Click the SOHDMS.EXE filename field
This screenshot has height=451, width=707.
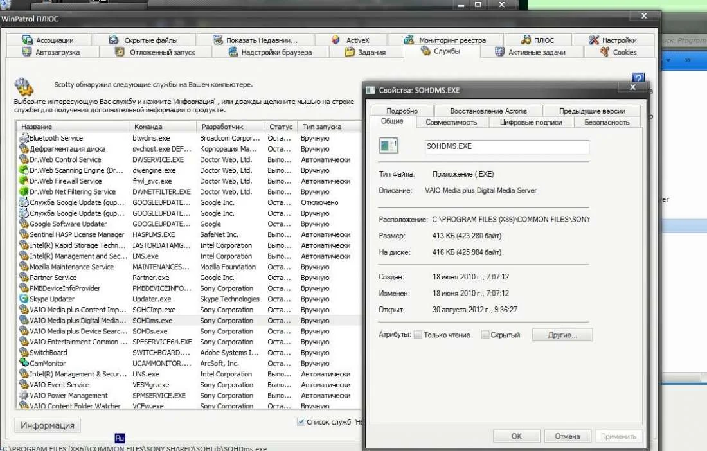[507, 146]
